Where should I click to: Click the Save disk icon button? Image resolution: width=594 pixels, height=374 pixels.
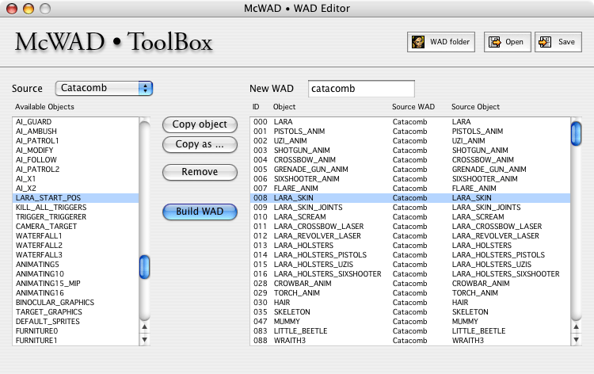point(558,42)
